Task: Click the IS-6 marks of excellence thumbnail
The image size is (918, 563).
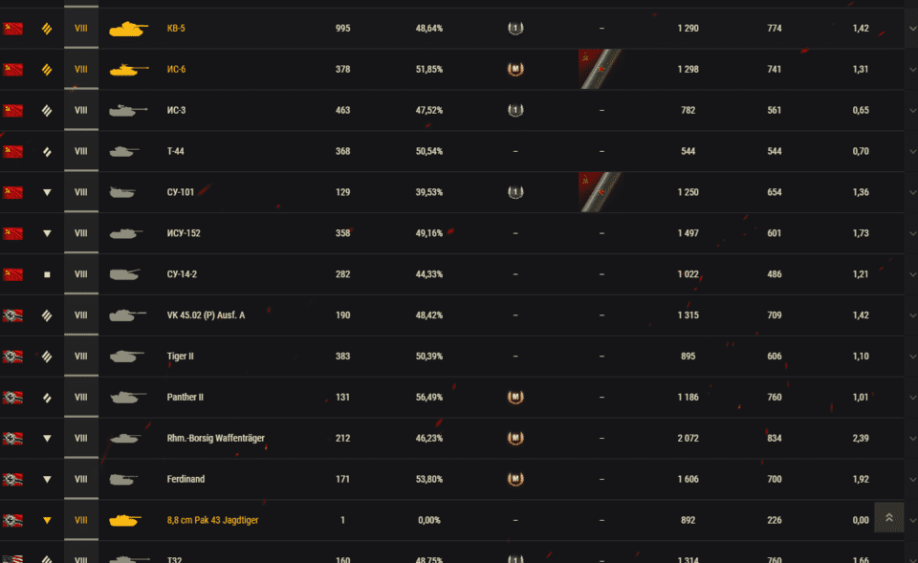Action: (x=601, y=70)
